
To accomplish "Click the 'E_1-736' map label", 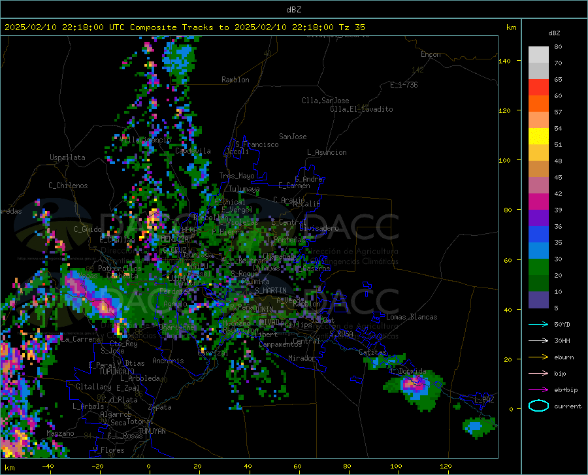I will 404,85.
